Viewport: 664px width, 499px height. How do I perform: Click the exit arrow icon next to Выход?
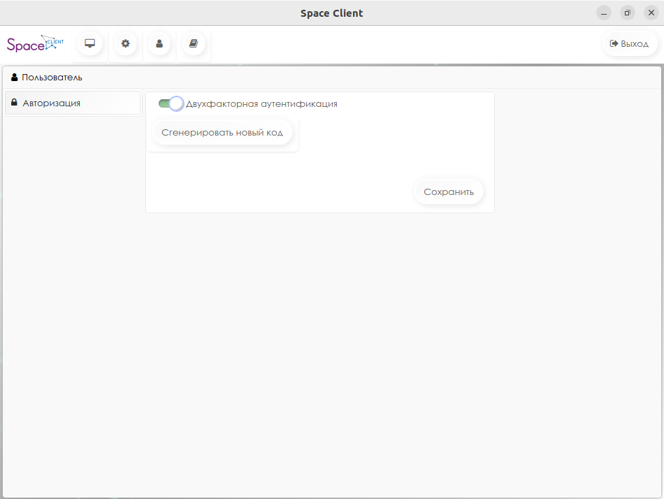pos(614,43)
